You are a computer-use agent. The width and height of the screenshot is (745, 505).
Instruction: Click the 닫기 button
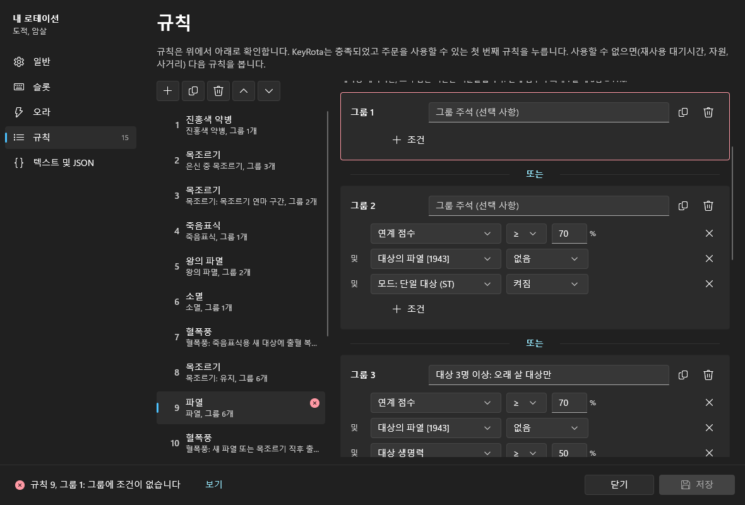[x=619, y=485]
